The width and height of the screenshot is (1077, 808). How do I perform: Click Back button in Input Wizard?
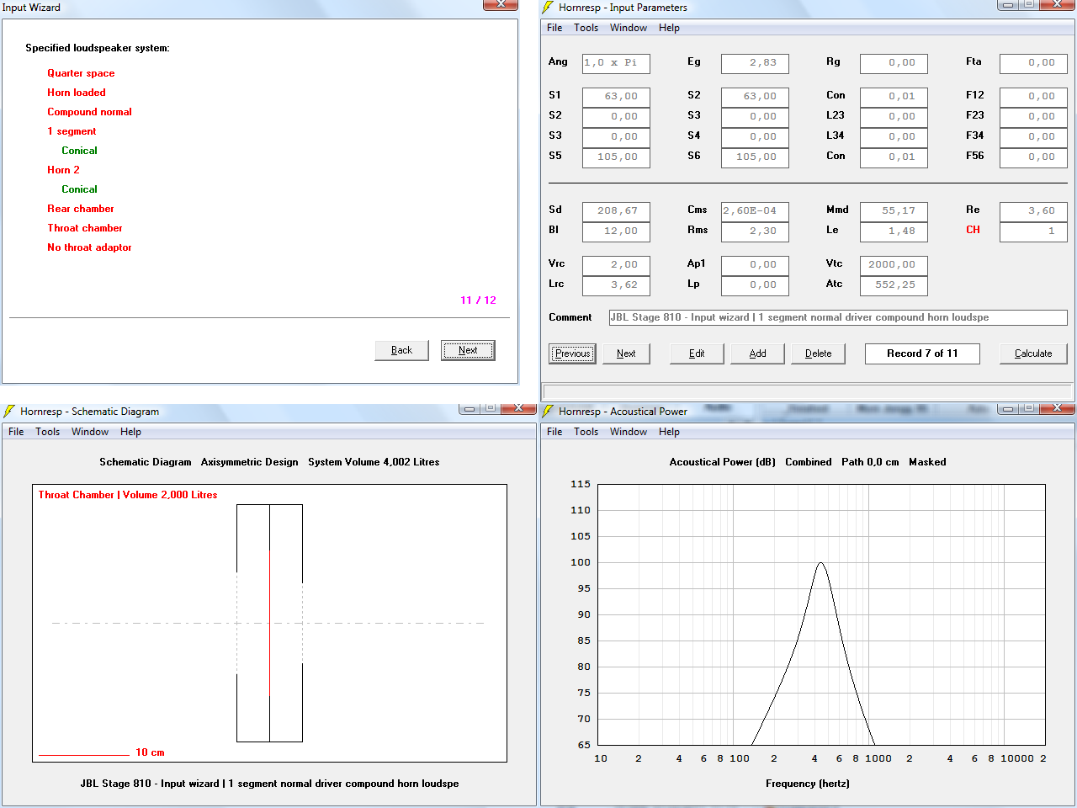point(401,350)
